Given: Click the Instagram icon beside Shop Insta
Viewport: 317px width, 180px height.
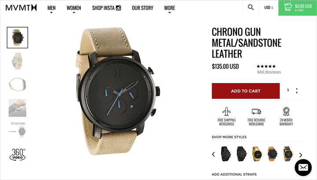Looking at the screenshot, I should coord(118,8).
